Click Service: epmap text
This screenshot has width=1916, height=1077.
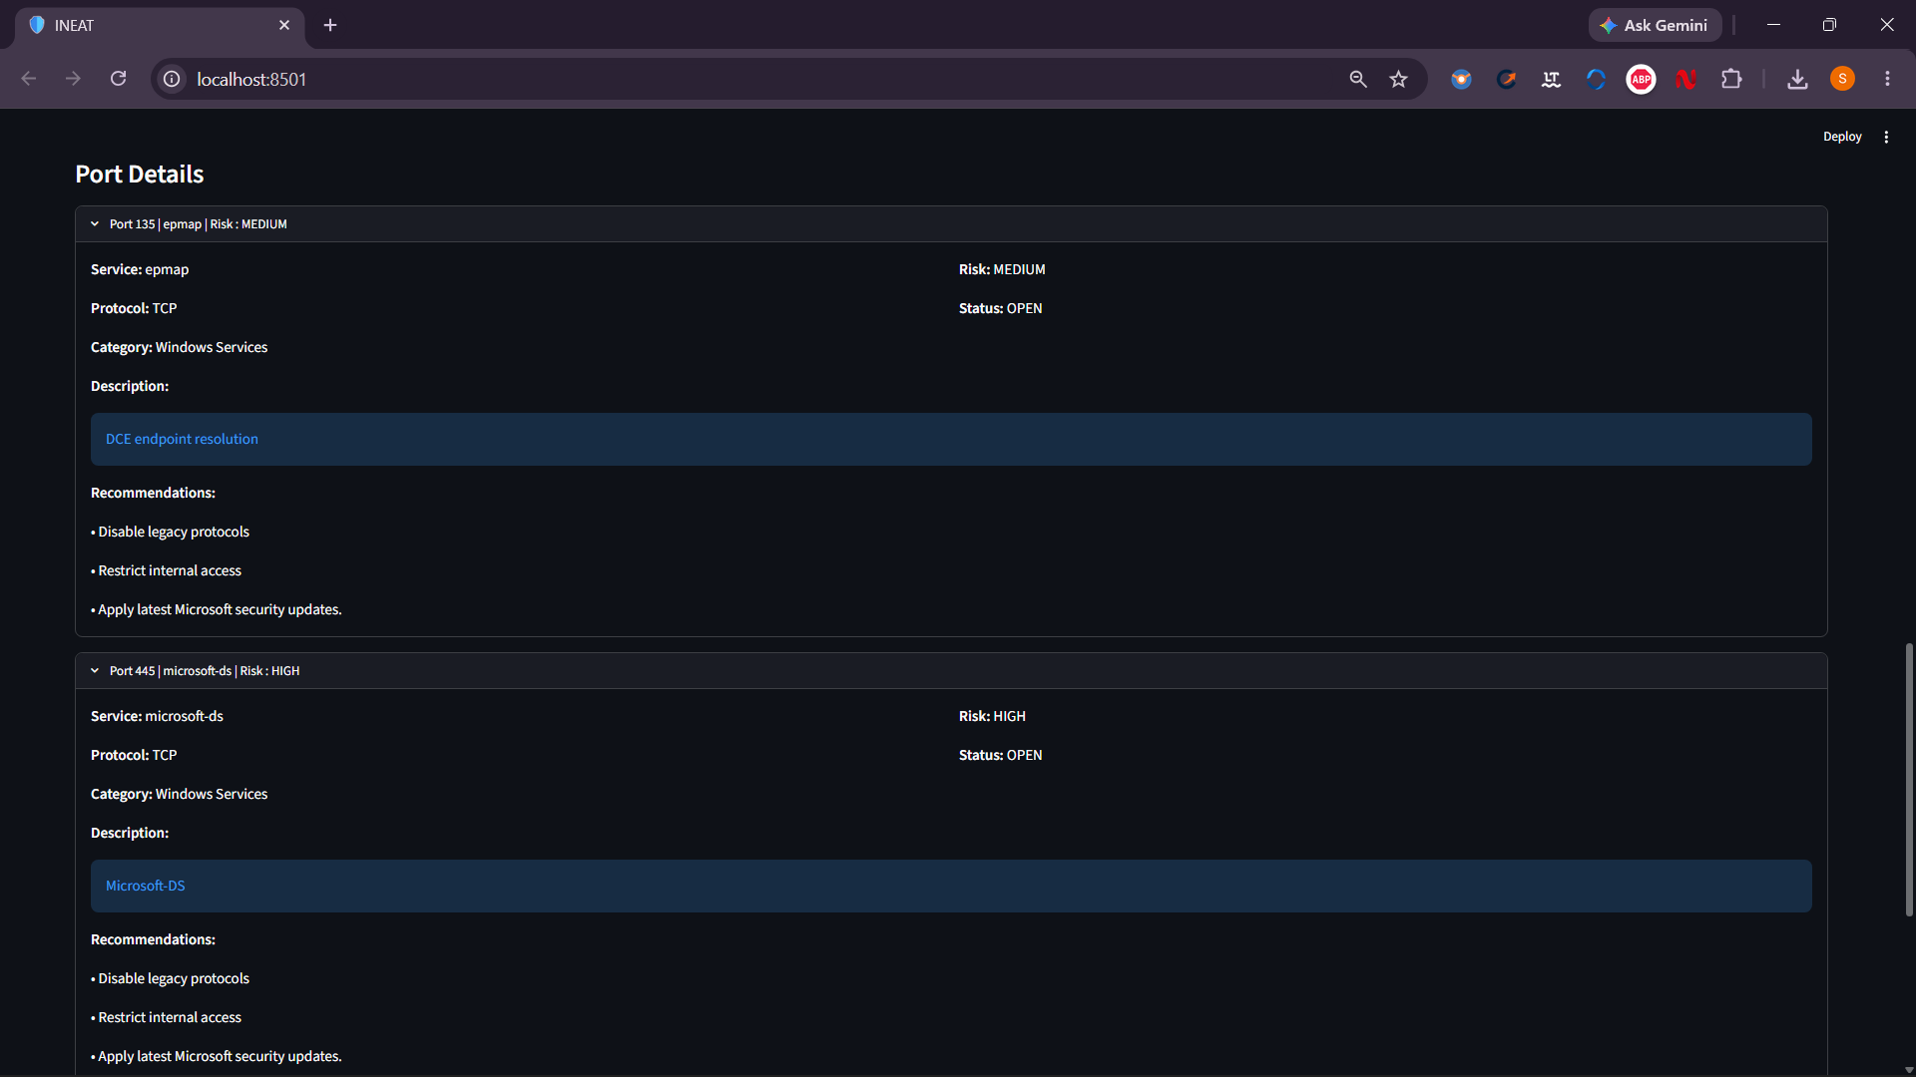[140, 269]
